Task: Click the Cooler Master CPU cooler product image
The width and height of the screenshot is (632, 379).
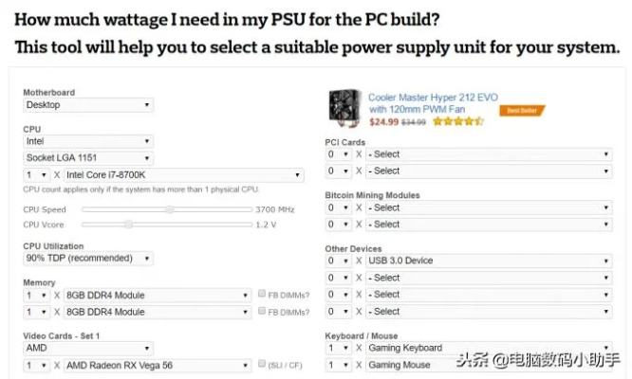Action: (x=344, y=108)
